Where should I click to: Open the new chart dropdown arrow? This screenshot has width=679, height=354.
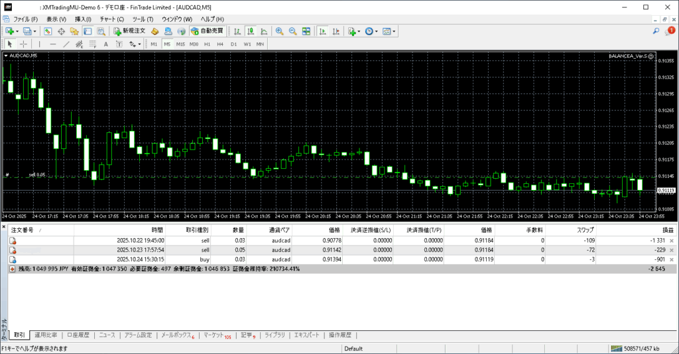coord(17,31)
